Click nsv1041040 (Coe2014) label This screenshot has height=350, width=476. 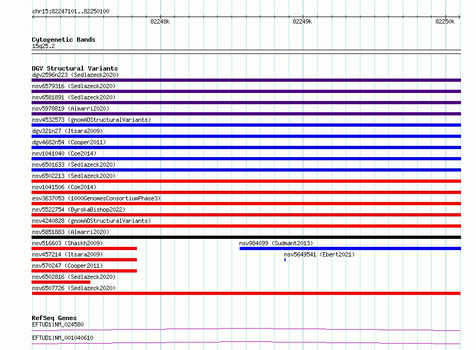click(64, 153)
